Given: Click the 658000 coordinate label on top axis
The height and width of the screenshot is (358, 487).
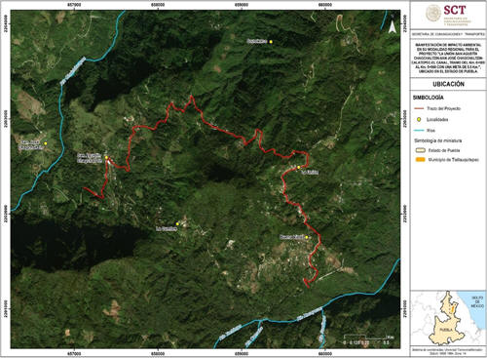Looking at the screenshot, I should 158,5.
